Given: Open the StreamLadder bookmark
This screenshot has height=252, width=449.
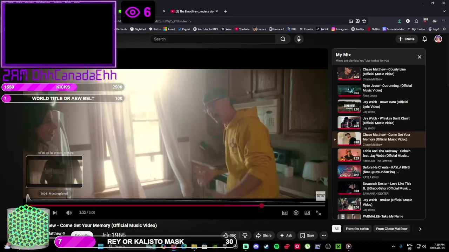Looking at the screenshot, I should (x=394, y=29).
